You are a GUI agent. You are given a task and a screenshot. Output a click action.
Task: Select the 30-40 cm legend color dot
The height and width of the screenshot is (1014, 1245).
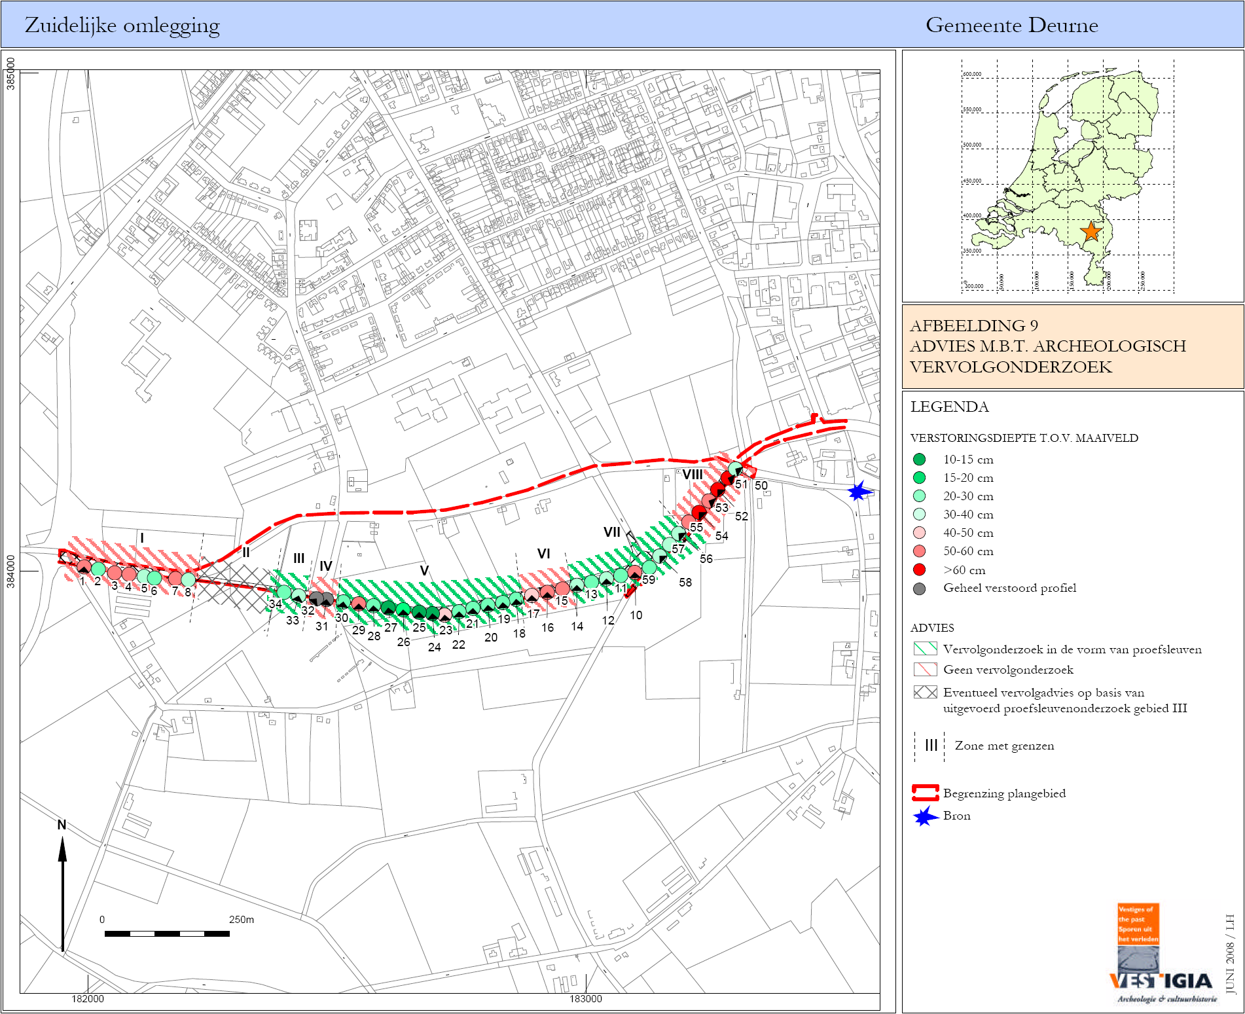[x=920, y=515]
